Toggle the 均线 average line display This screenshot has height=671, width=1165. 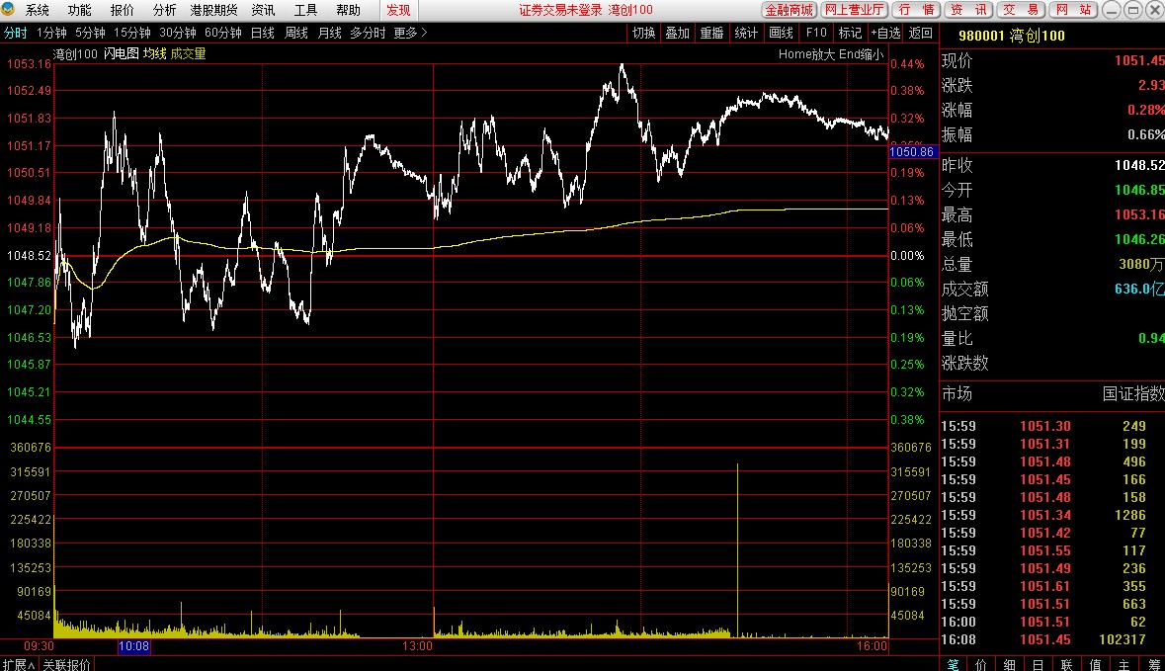(154, 53)
